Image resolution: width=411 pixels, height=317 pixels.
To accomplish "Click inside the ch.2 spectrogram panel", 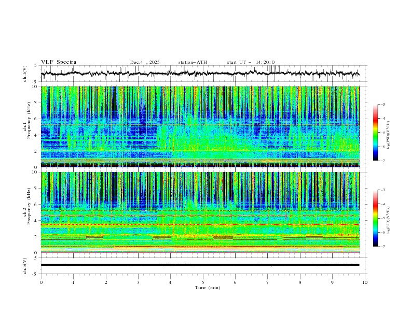I will pyautogui.click(x=200, y=212).
